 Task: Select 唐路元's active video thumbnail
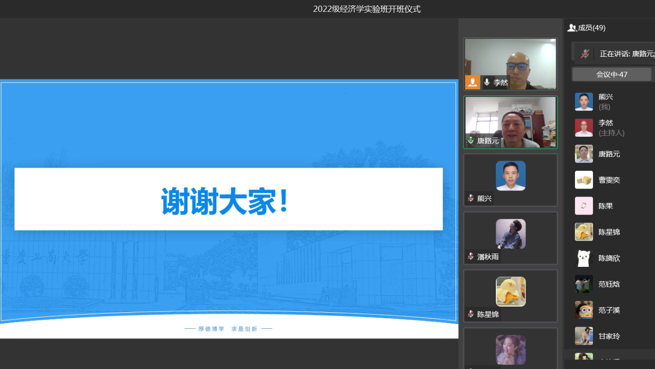click(510, 122)
